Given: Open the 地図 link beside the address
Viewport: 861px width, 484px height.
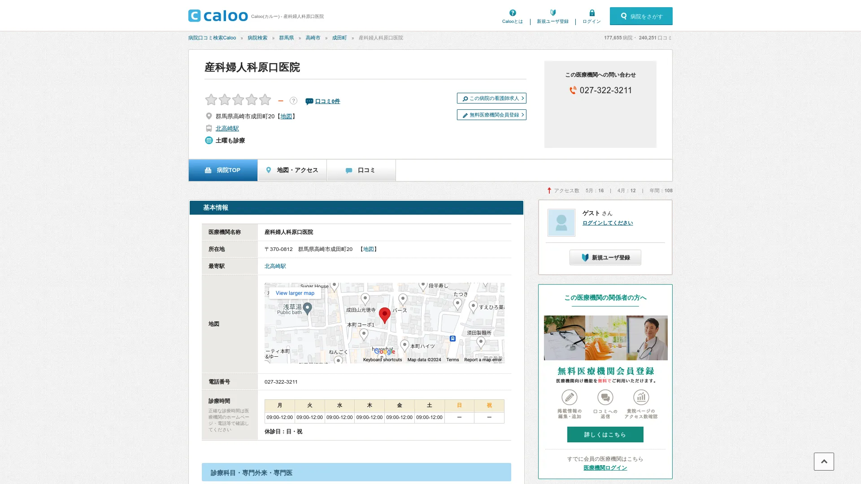Looking at the screenshot, I should (x=286, y=116).
